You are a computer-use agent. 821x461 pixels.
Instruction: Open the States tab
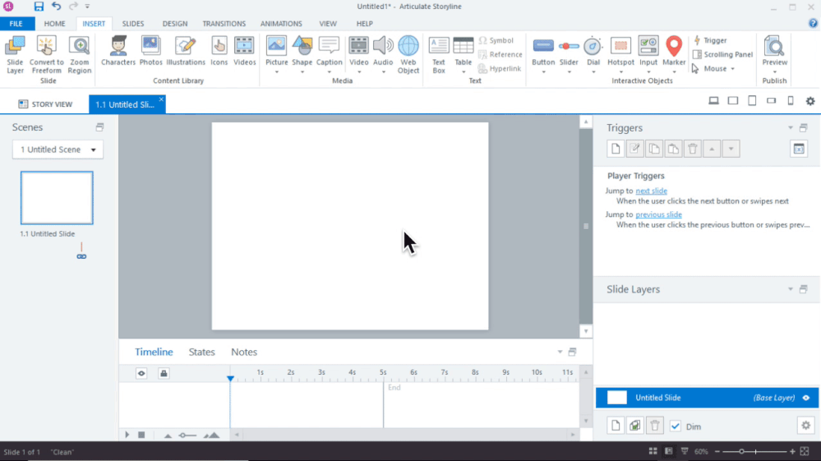[x=201, y=352]
